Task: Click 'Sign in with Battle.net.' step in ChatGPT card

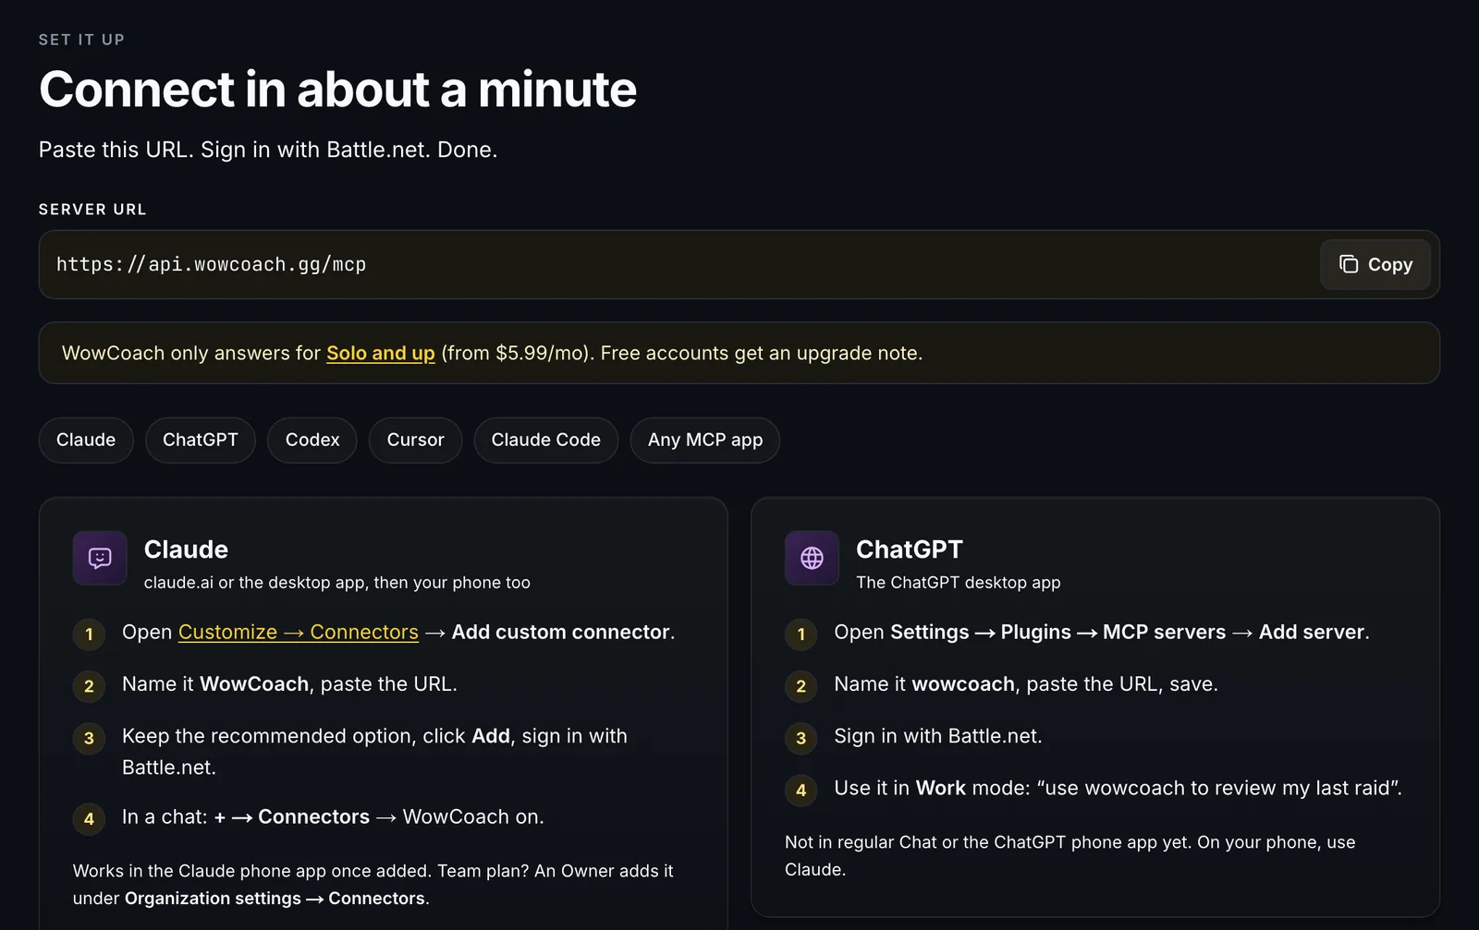Action: (x=938, y=736)
